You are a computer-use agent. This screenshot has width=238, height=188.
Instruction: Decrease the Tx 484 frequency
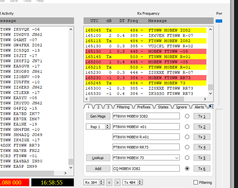point(140,183)
